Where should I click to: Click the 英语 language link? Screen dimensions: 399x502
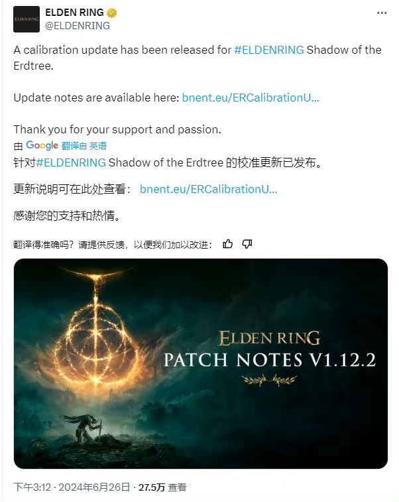click(97, 146)
